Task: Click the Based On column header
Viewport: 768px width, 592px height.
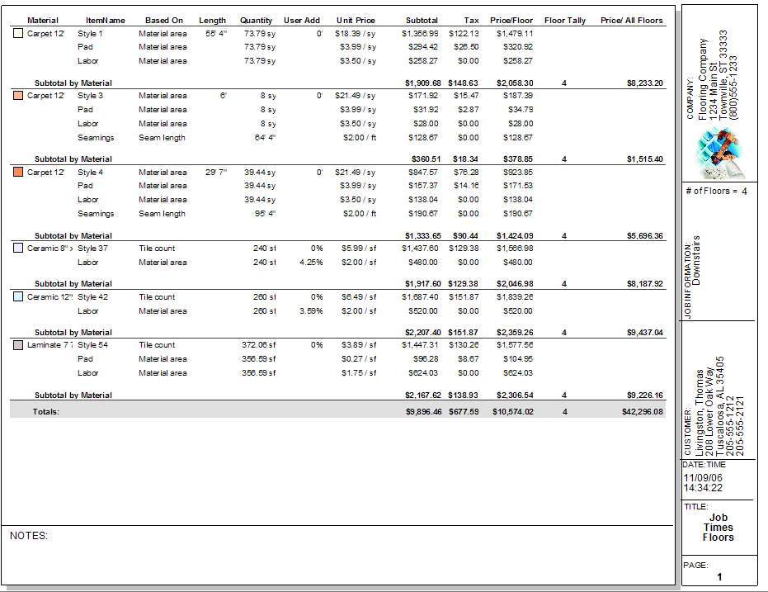Action: pyautogui.click(x=163, y=21)
